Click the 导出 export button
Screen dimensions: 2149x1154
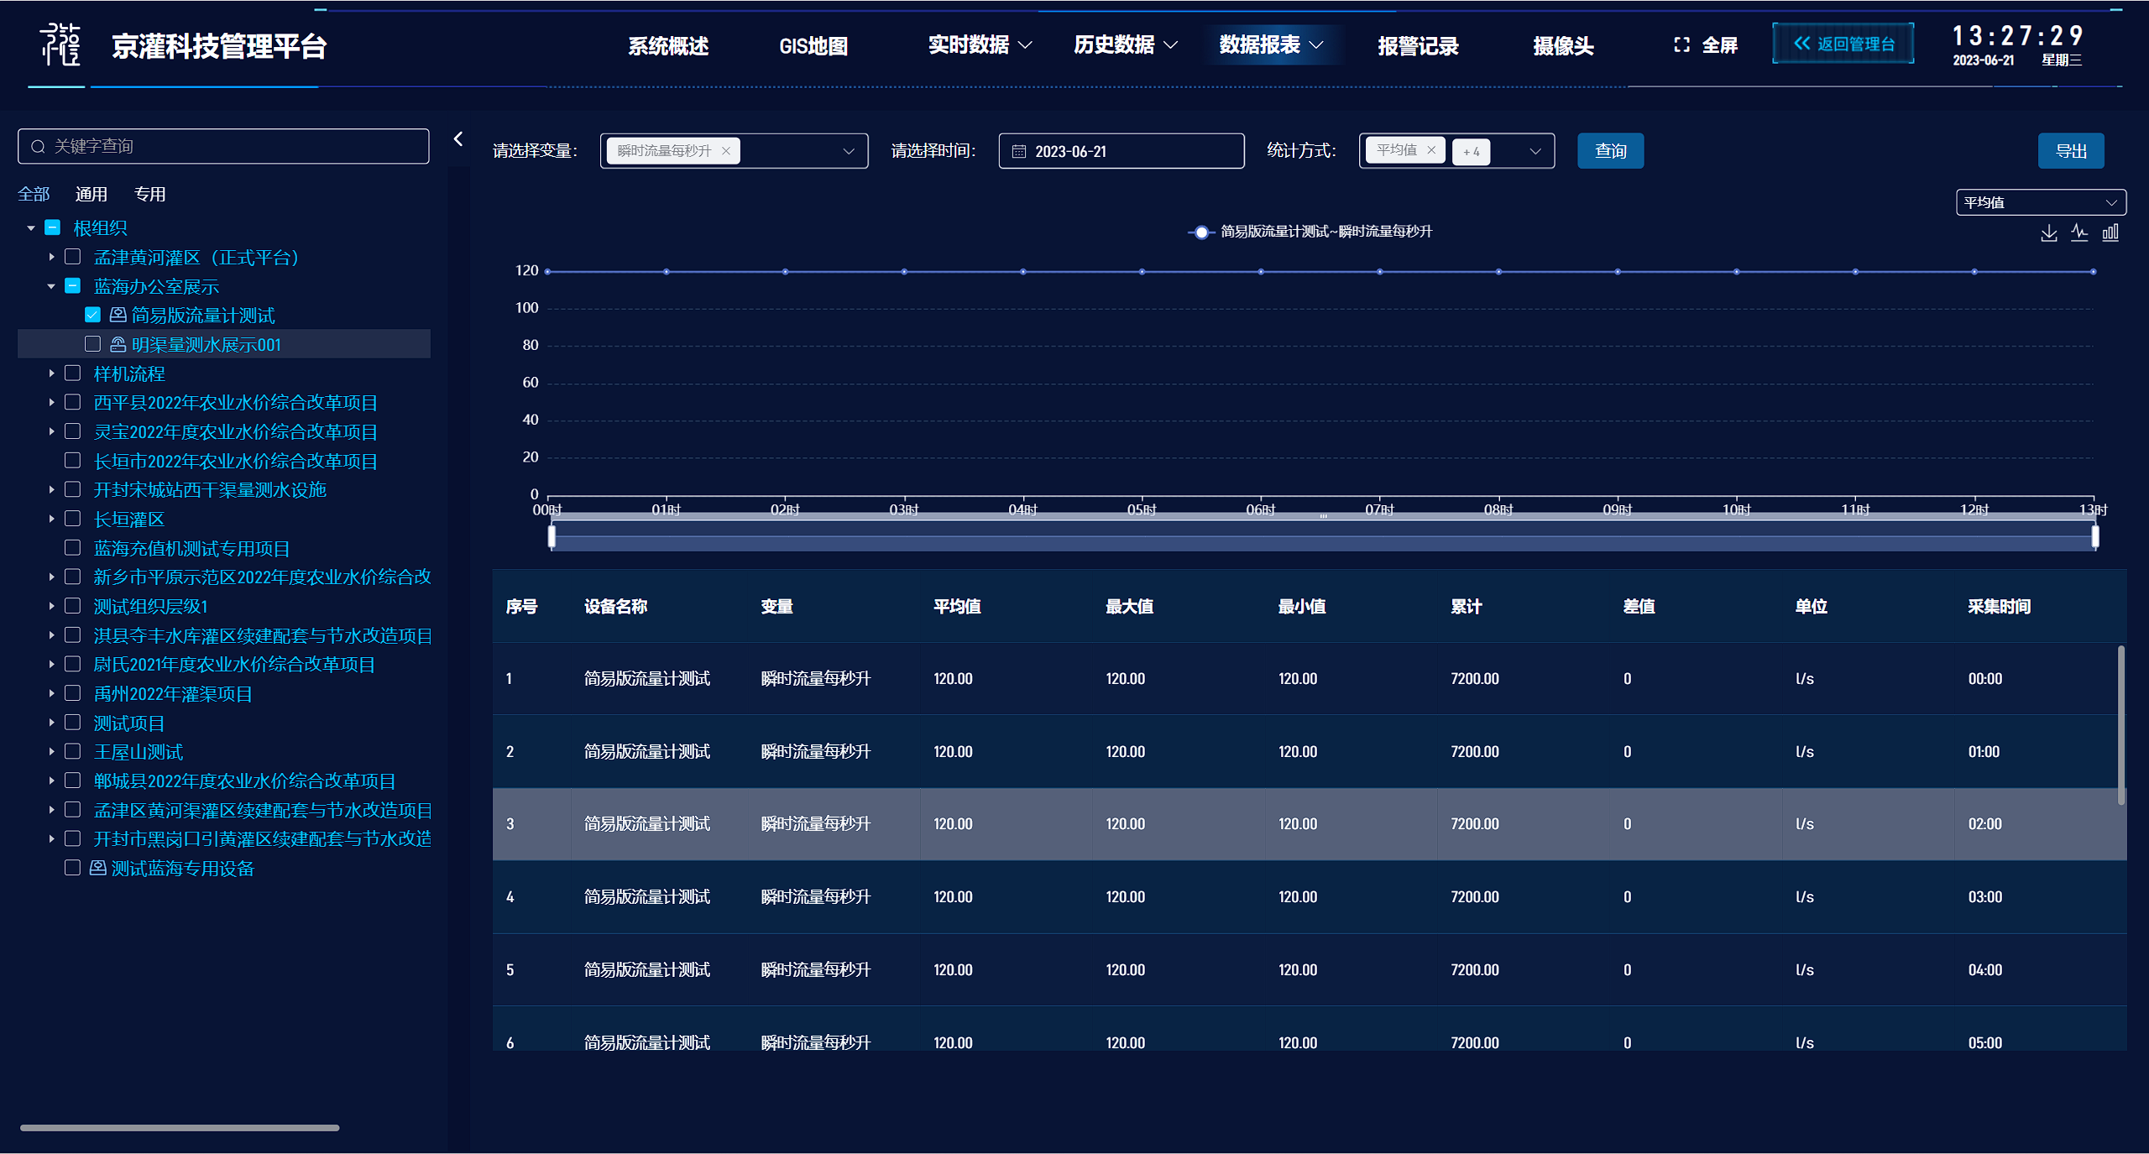click(x=2071, y=151)
